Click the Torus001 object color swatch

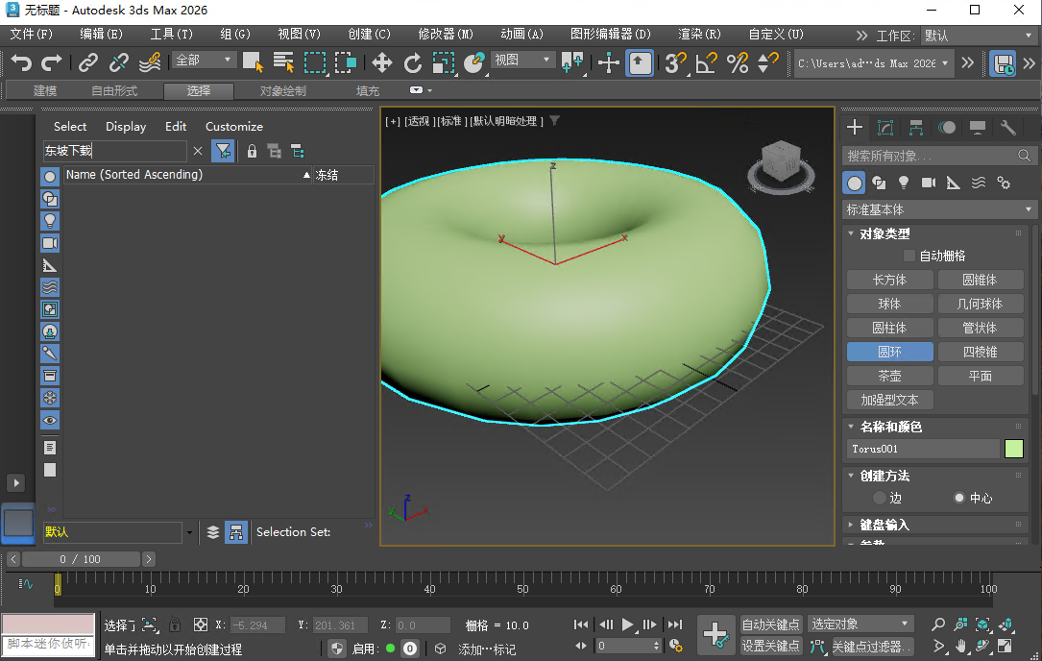point(1014,449)
